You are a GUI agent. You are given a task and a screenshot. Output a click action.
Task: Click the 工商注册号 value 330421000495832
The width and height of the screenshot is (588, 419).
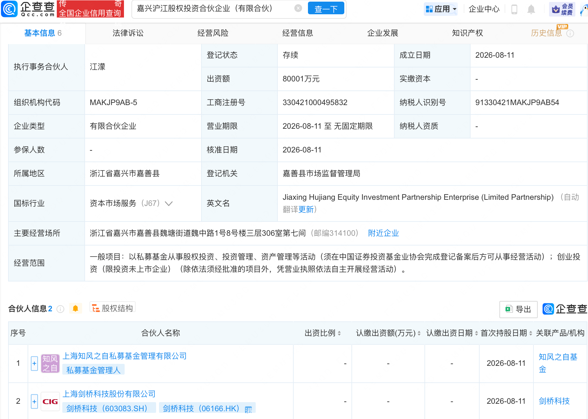point(315,102)
